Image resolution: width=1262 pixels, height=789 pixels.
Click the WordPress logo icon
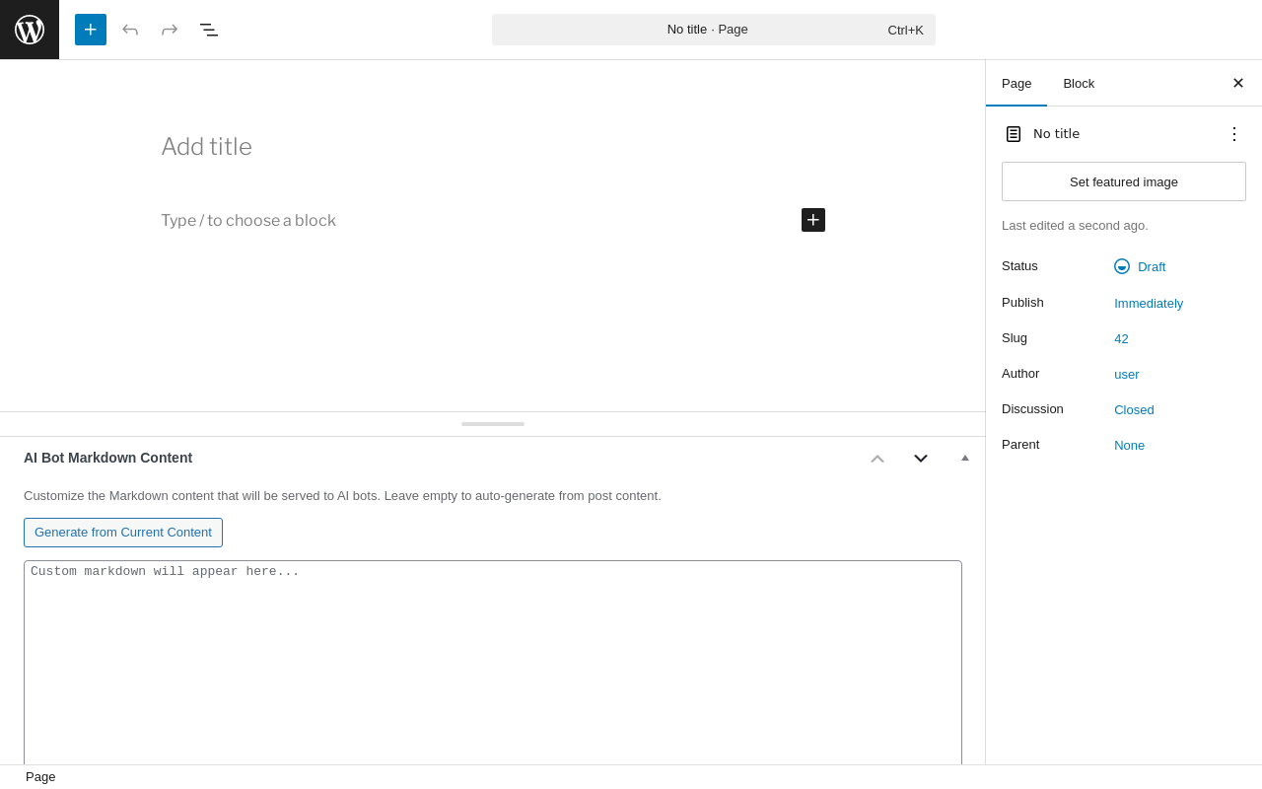[x=30, y=30]
